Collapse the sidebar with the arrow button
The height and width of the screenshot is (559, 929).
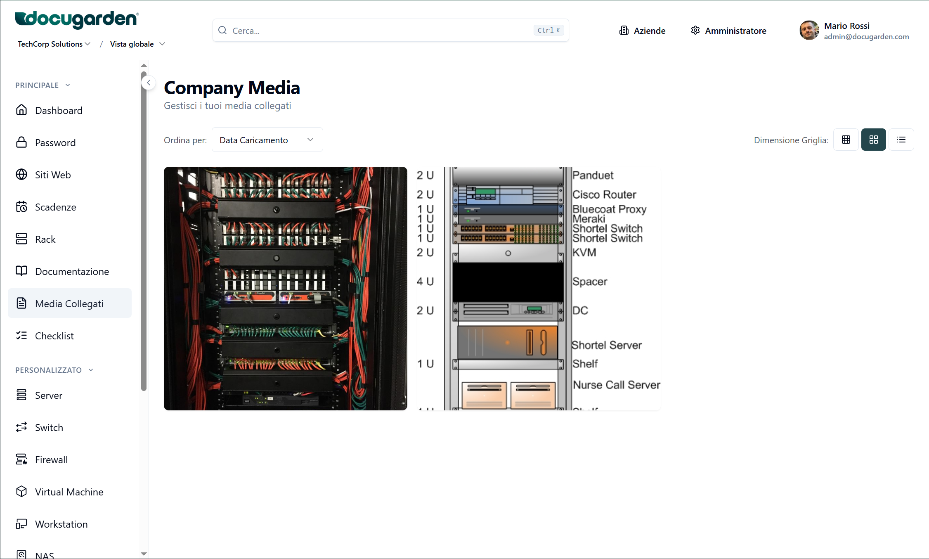149,83
